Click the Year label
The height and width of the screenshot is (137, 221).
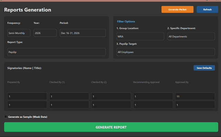(37, 23)
